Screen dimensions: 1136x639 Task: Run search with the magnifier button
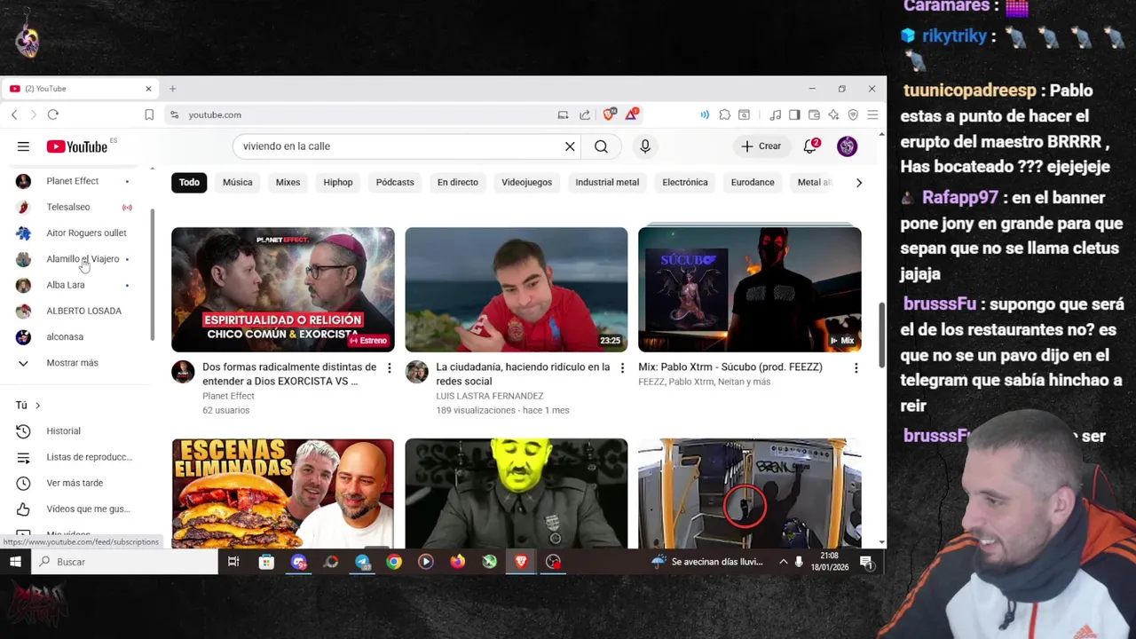[601, 146]
